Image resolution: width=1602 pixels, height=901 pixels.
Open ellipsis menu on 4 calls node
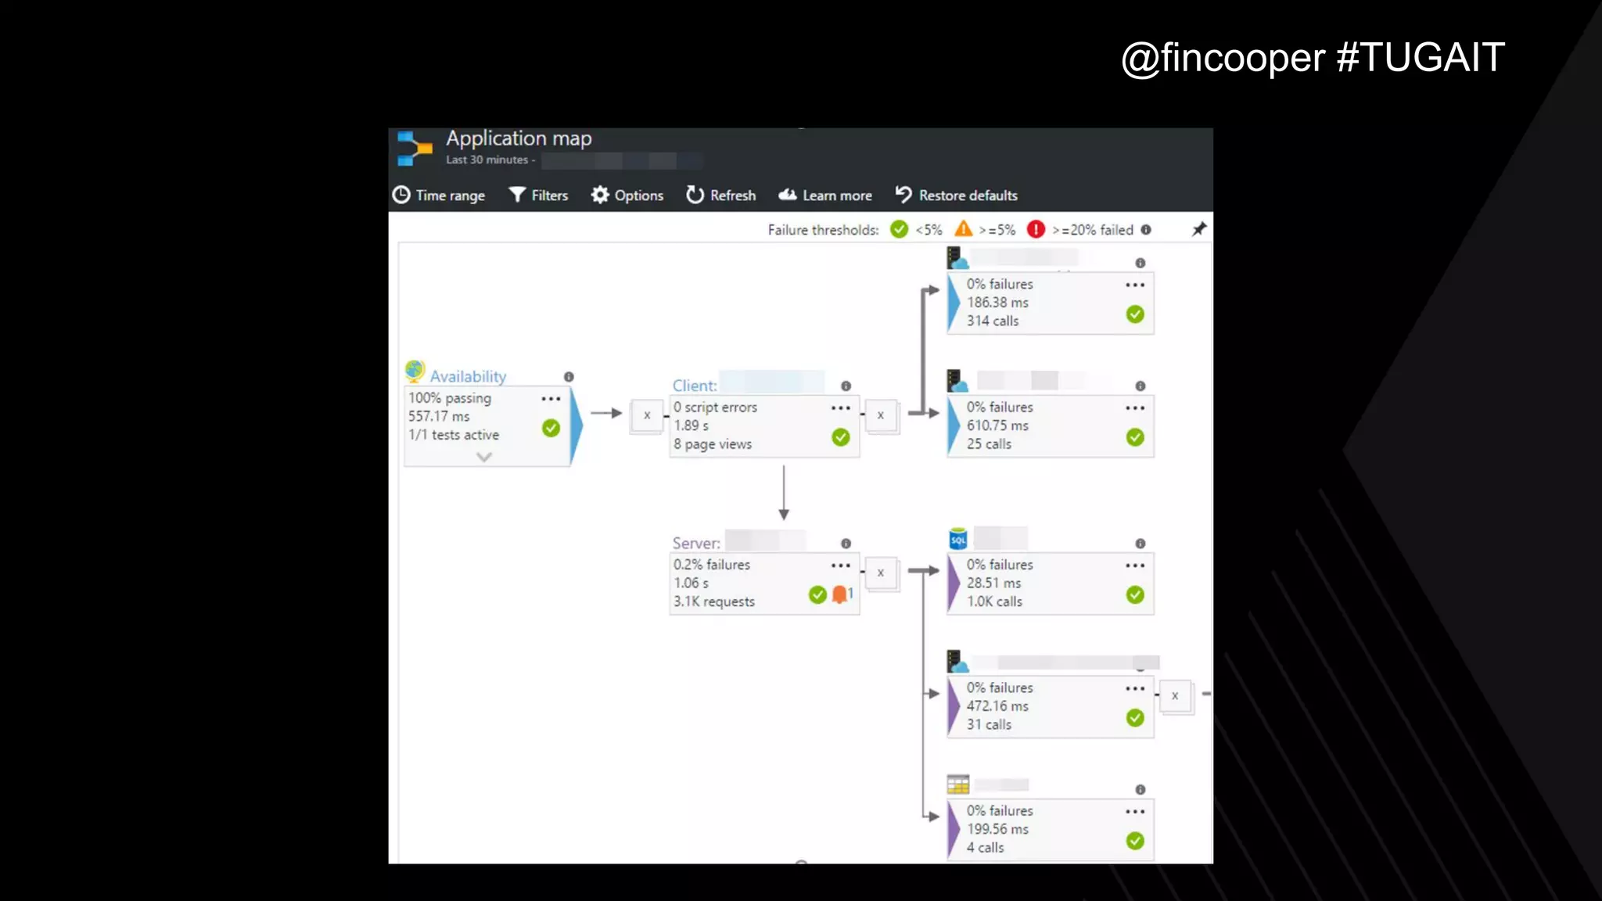click(x=1135, y=812)
